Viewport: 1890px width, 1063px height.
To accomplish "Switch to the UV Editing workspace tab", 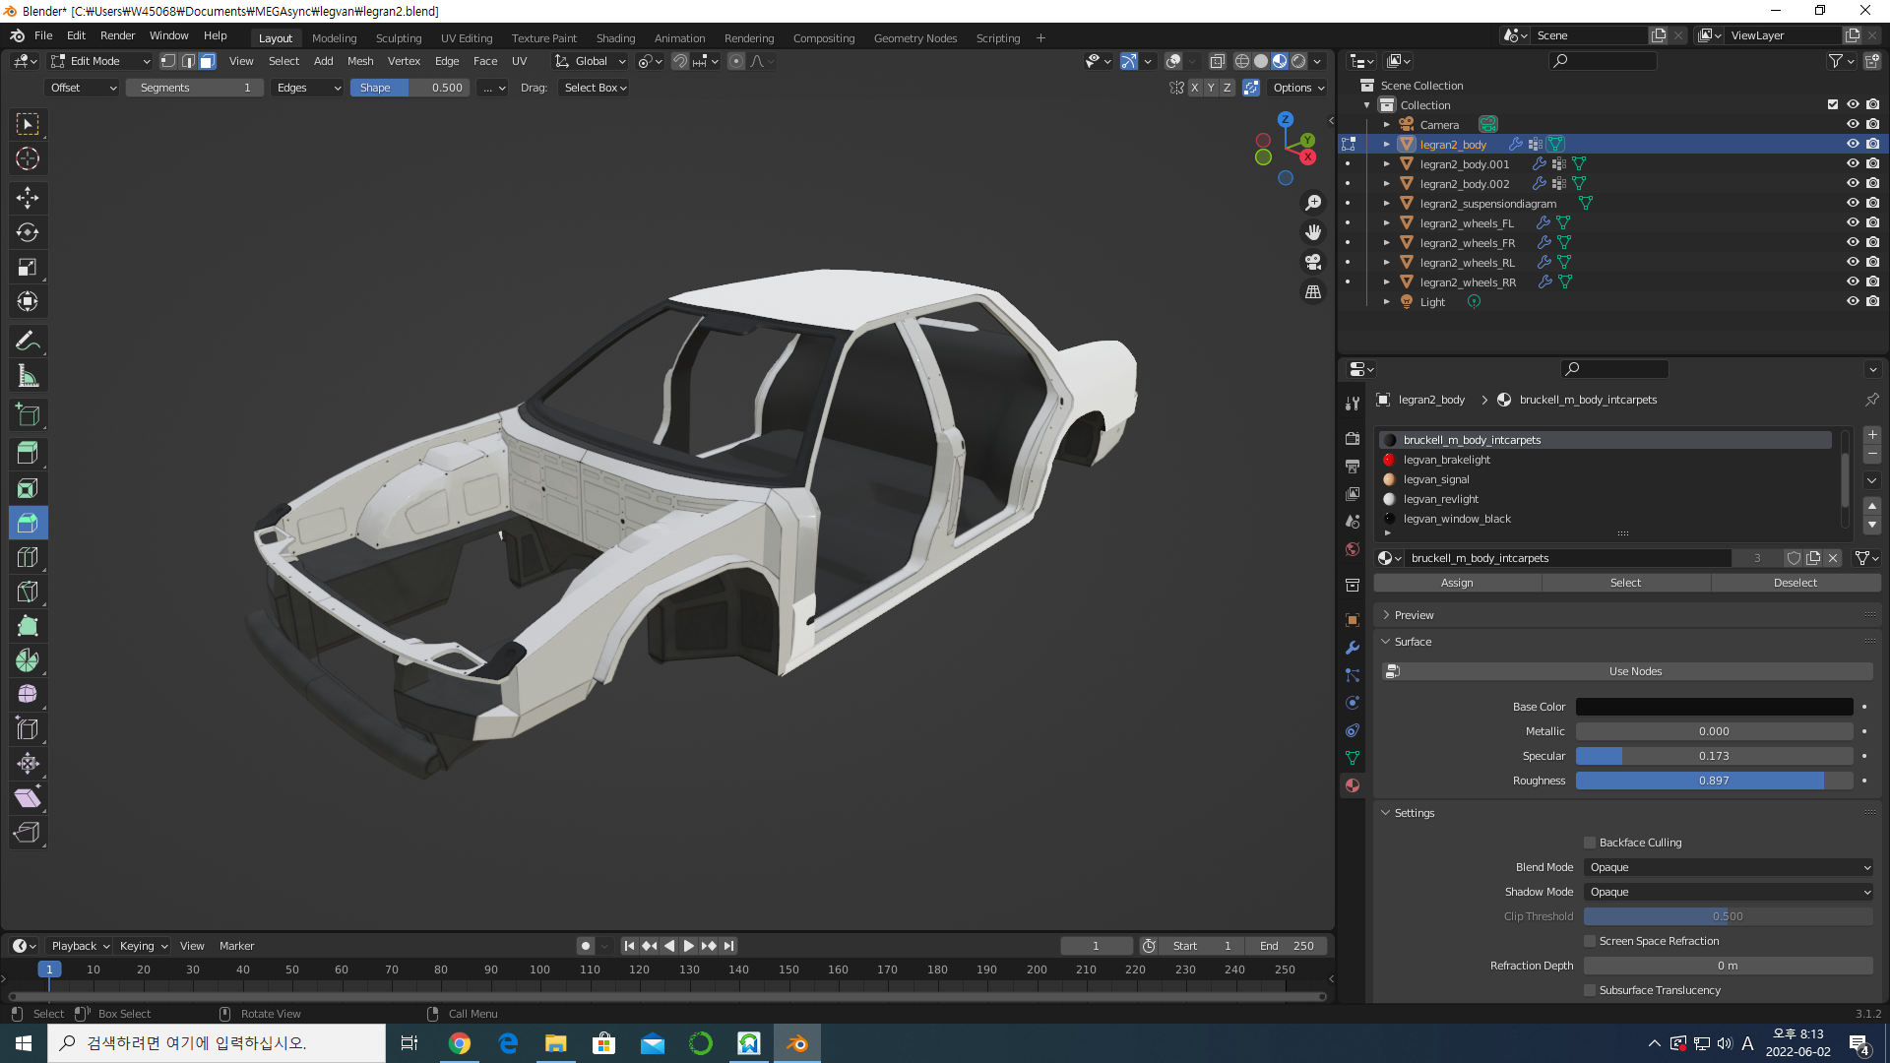I will [466, 38].
